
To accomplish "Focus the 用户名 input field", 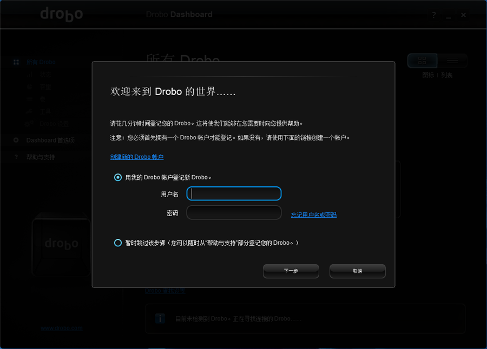I will (x=234, y=194).
